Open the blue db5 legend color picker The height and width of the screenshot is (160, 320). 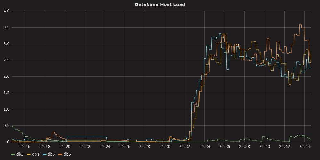pyautogui.click(x=44, y=154)
